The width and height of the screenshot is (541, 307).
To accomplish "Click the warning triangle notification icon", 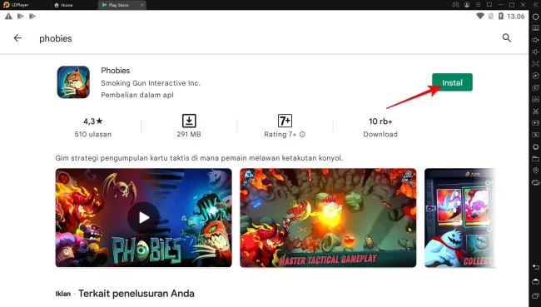I will coord(8,16).
